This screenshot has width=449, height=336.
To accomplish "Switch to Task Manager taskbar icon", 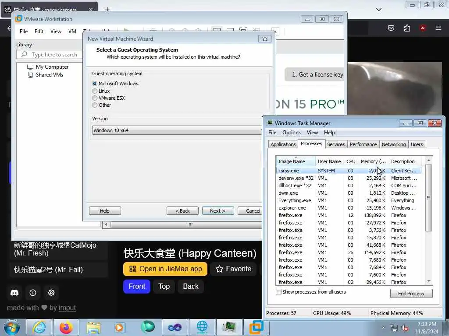I will pos(229,327).
